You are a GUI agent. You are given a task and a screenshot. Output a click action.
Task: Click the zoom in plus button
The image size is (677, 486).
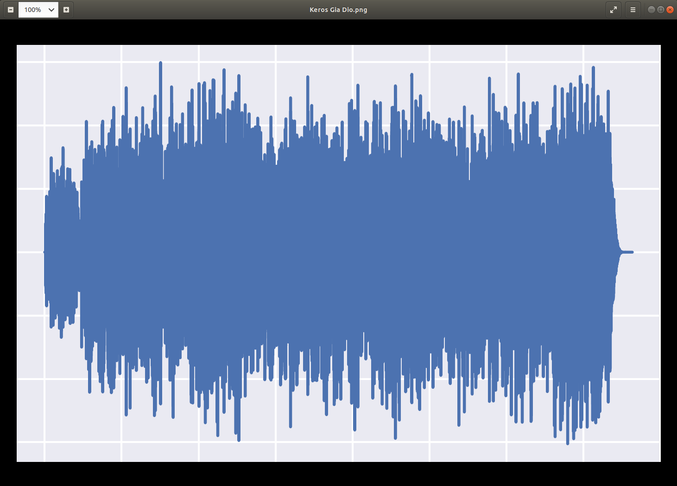[66, 10]
